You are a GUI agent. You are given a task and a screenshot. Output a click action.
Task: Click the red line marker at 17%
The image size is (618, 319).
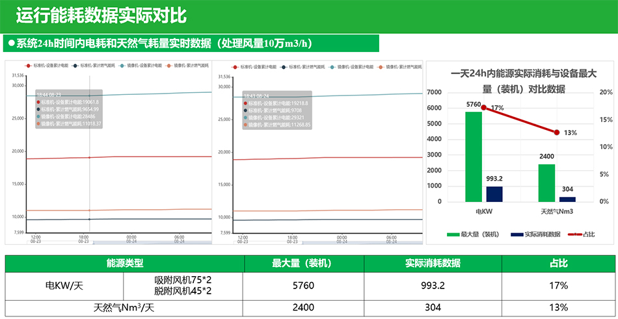tap(484, 107)
